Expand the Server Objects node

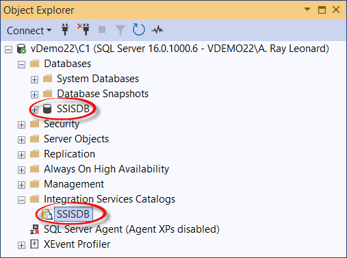point(21,140)
